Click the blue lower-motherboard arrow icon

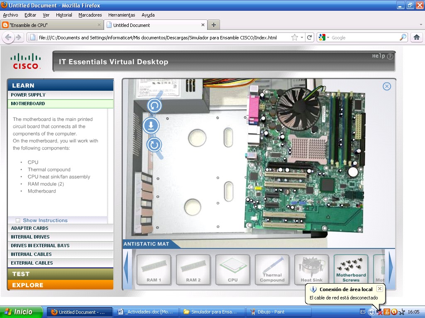click(x=151, y=125)
